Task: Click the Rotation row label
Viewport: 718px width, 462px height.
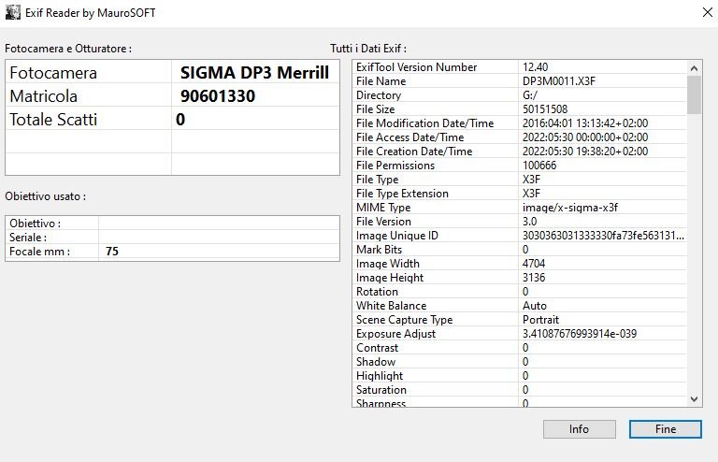Action: 377,292
